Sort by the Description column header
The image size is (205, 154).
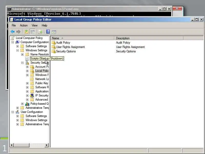[149, 38]
